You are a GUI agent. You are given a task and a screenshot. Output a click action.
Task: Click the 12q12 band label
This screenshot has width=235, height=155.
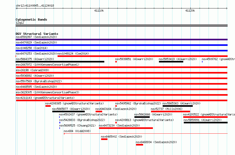[20, 23]
